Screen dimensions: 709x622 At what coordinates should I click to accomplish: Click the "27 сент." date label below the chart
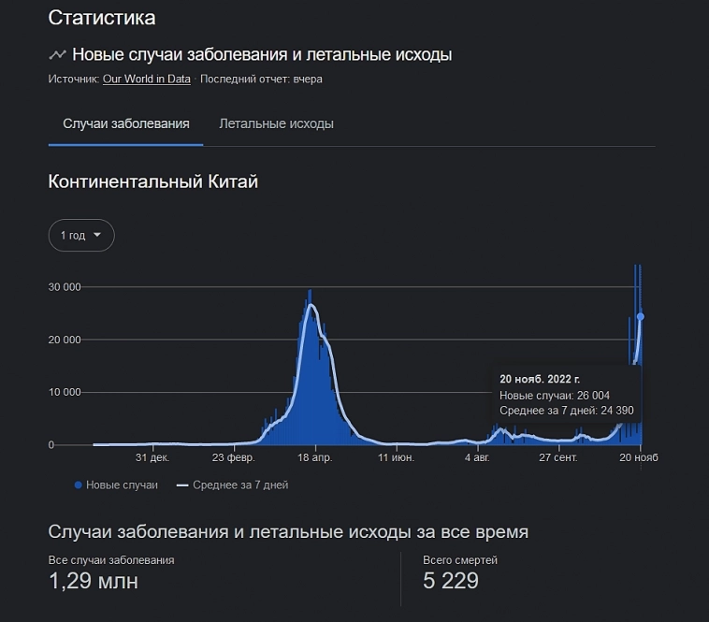click(558, 458)
